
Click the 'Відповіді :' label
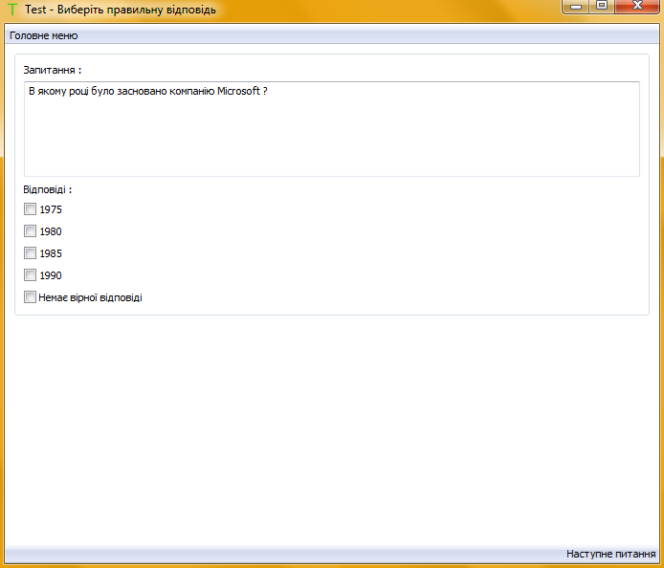click(48, 189)
